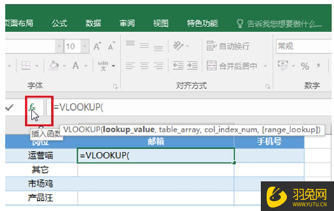Open the font size 10 dropdown
The height and width of the screenshot is (211, 334).
pyautogui.click(x=85, y=46)
